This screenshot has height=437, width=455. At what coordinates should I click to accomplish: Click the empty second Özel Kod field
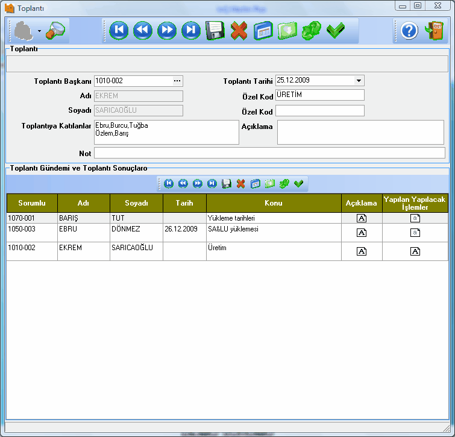[x=320, y=110]
